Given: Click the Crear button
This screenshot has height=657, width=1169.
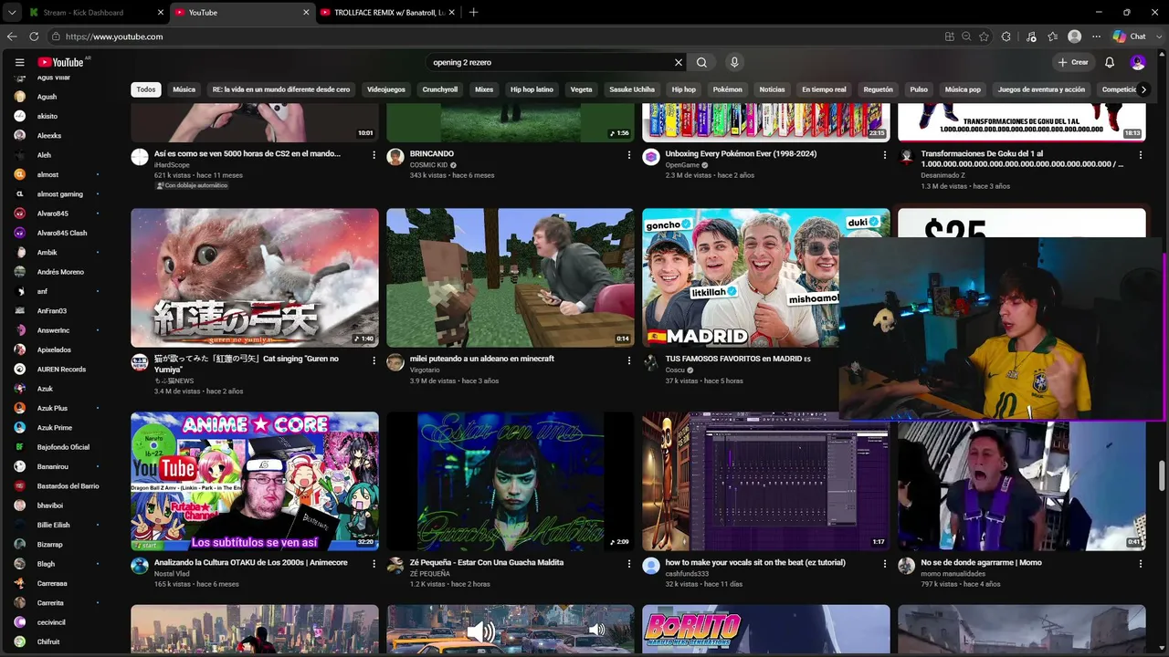Looking at the screenshot, I should click(1073, 62).
